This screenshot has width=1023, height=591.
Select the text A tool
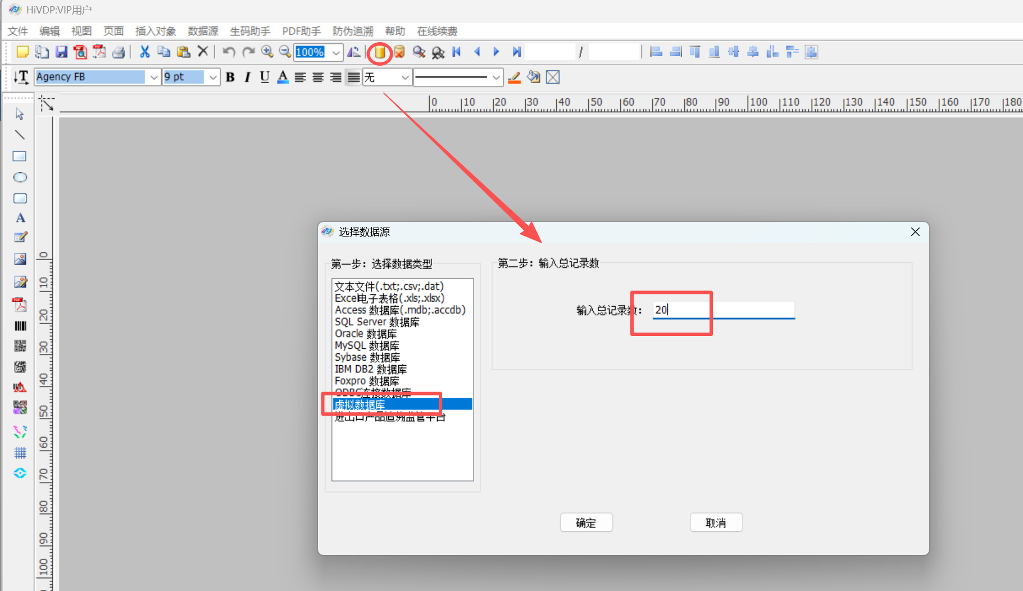click(x=20, y=218)
